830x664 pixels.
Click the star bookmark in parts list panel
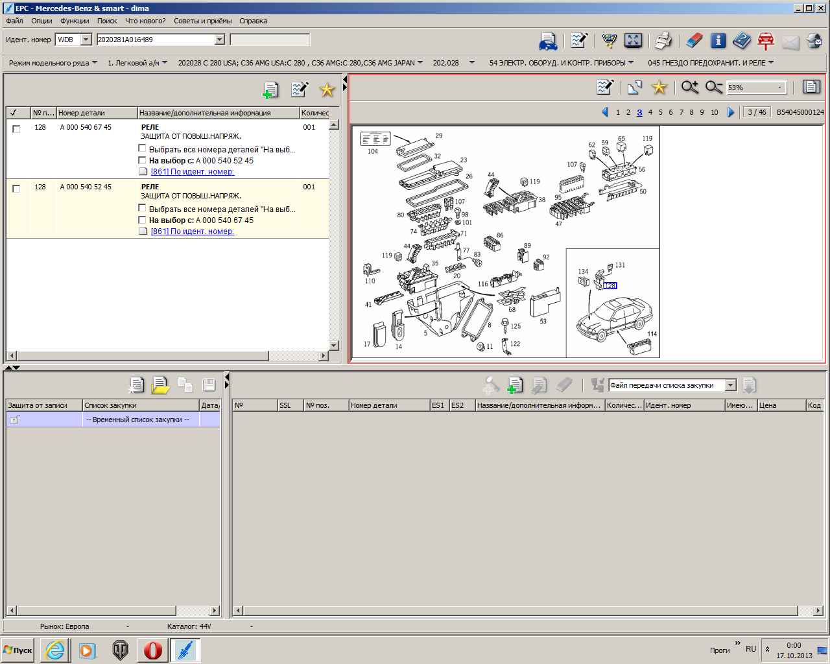(x=327, y=89)
